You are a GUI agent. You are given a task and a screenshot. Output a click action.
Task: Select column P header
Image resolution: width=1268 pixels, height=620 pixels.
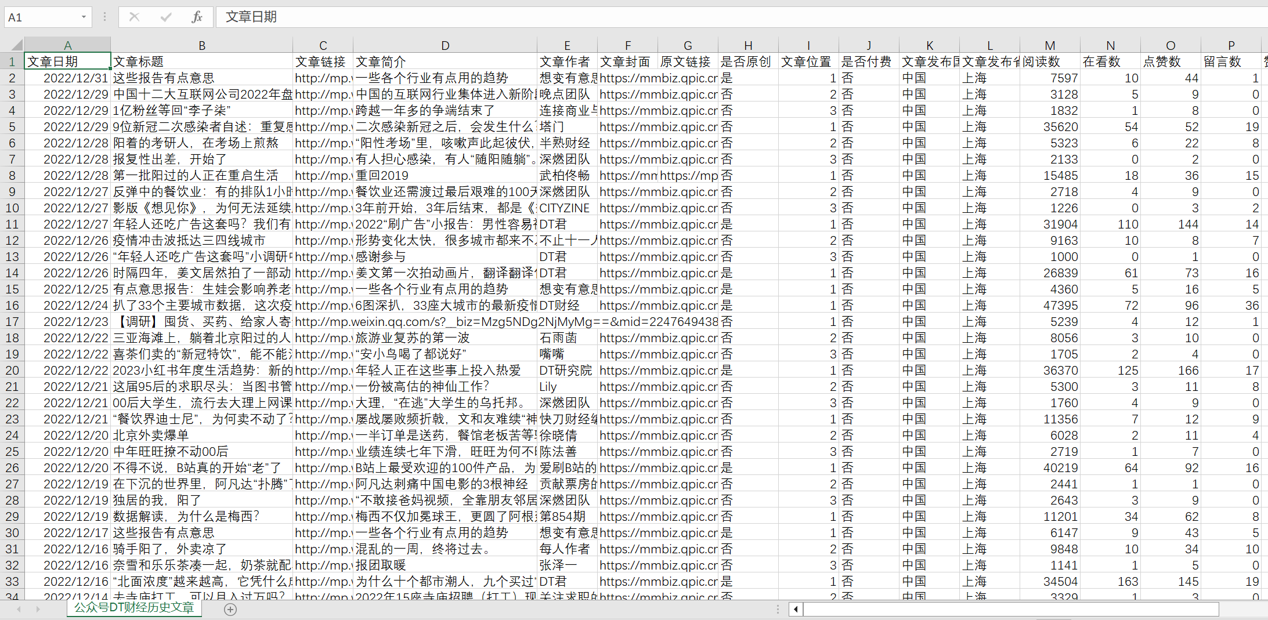(1231, 45)
